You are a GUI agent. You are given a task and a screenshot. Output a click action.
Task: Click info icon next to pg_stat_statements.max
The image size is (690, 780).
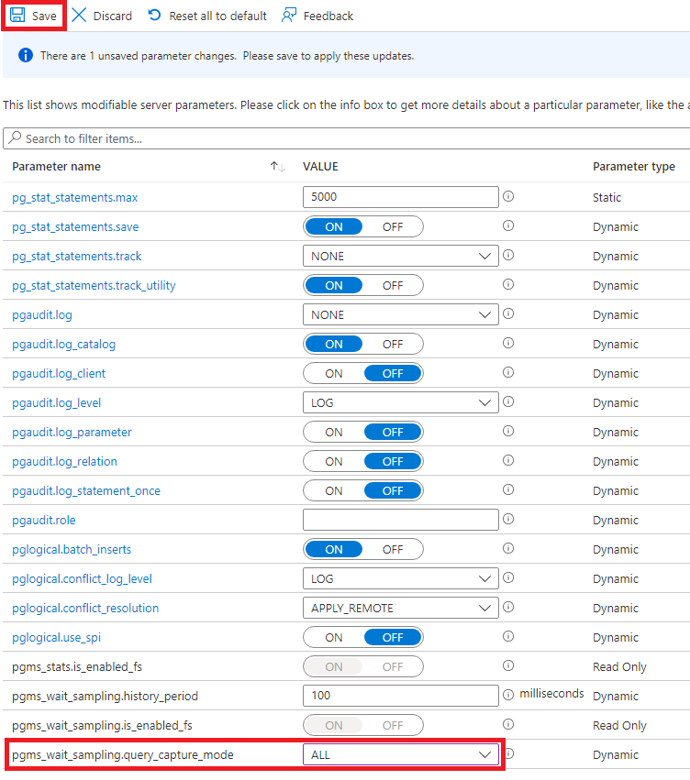pyautogui.click(x=507, y=196)
